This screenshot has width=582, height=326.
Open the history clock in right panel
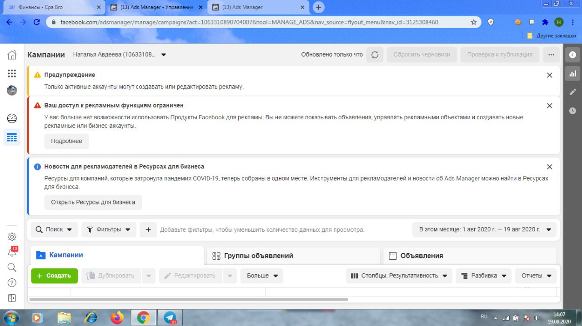tap(572, 110)
